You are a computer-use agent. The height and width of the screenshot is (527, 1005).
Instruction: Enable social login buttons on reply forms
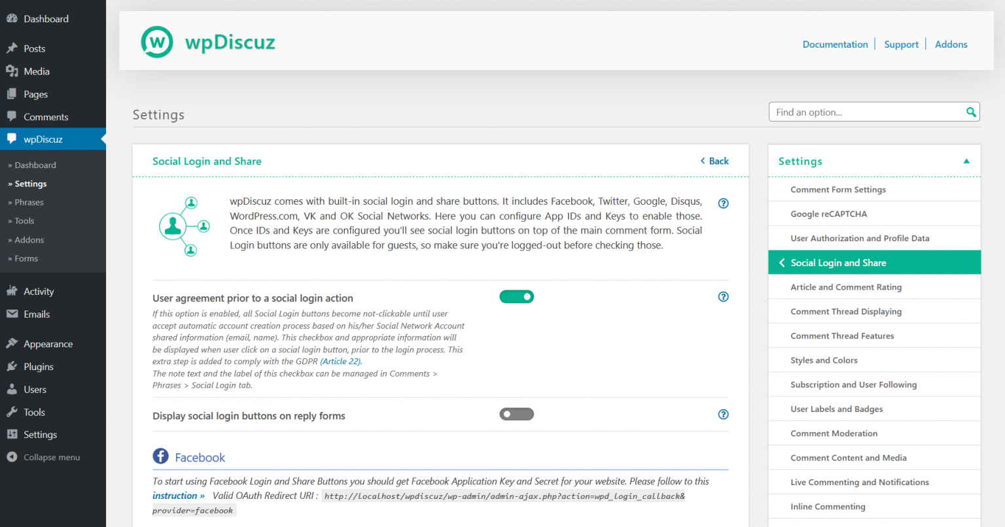(x=516, y=414)
